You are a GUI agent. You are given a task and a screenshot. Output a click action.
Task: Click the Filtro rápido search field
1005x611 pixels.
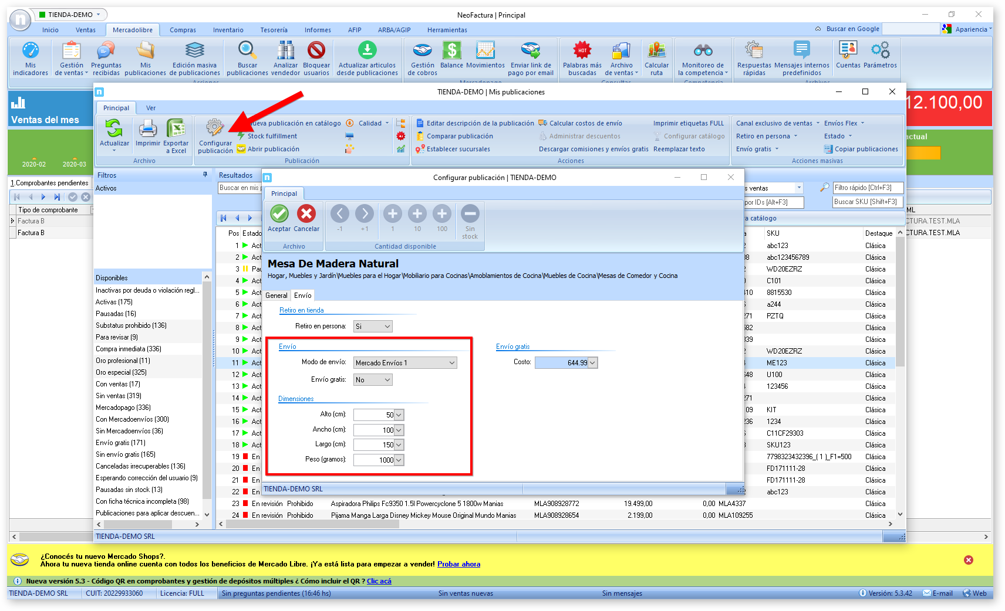868,188
